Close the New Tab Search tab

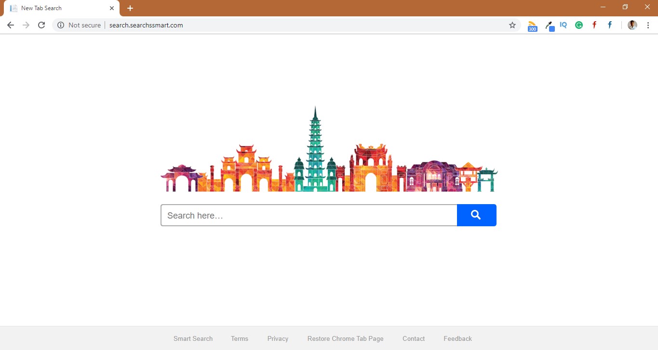tap(112, 8)
